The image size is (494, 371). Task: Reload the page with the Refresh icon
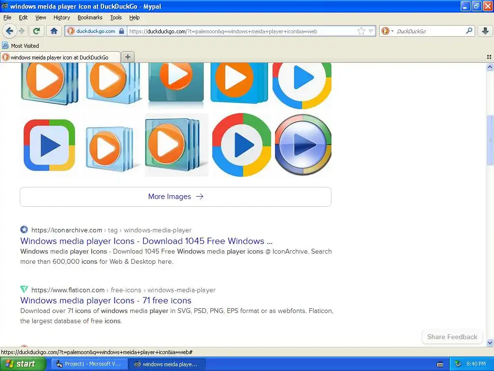point(37,31)
